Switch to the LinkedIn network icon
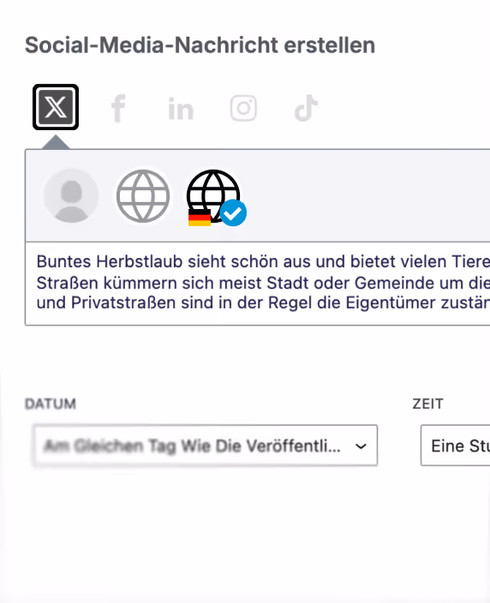The width and height of the screenshot is (490, 603). (181, 109)
